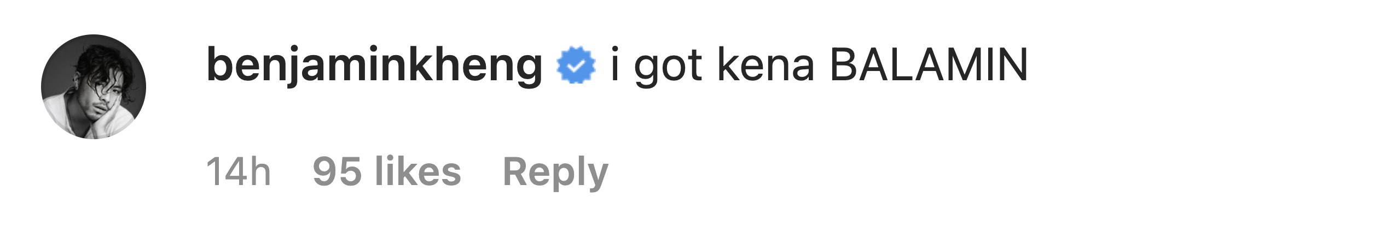Click the 14h comment timestamp
The image size is (1392, 238).
tap(239, 172)
